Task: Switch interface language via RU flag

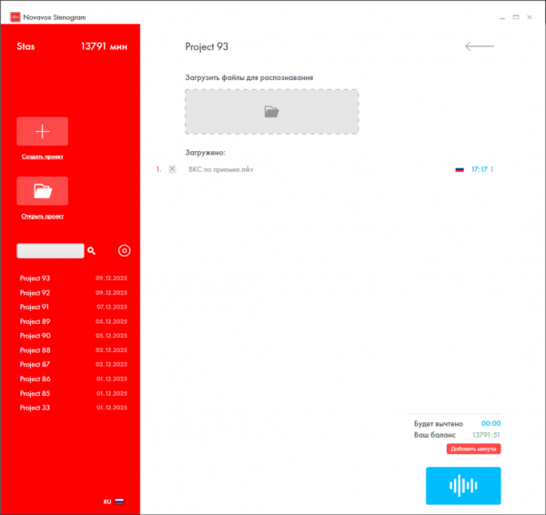Action: pos(119,501)
